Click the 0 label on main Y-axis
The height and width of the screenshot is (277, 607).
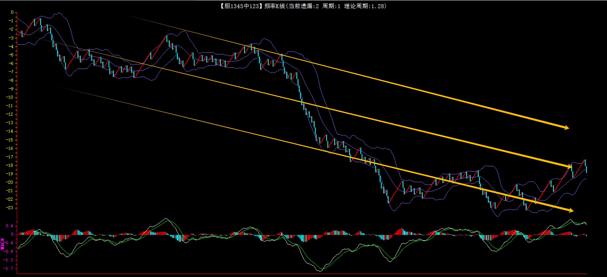tap(12, 12)
